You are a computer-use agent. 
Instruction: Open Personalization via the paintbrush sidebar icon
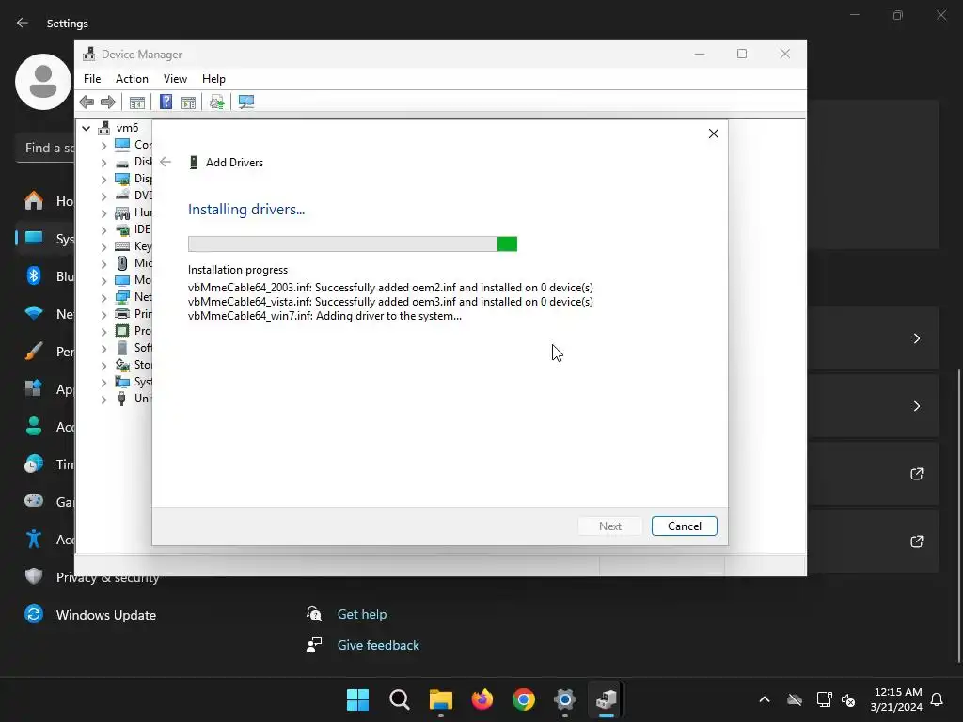34,352
